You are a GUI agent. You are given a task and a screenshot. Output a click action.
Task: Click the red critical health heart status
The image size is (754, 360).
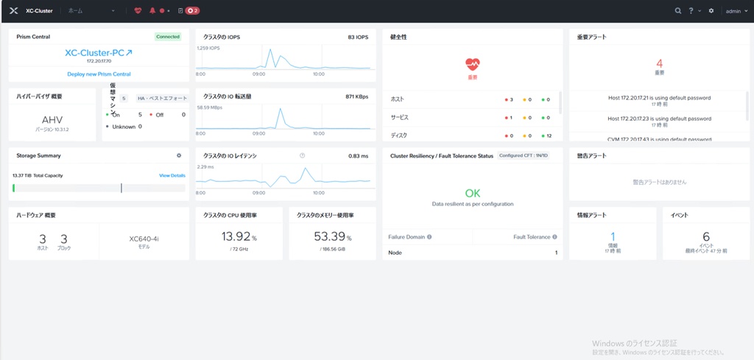(472, 66)
